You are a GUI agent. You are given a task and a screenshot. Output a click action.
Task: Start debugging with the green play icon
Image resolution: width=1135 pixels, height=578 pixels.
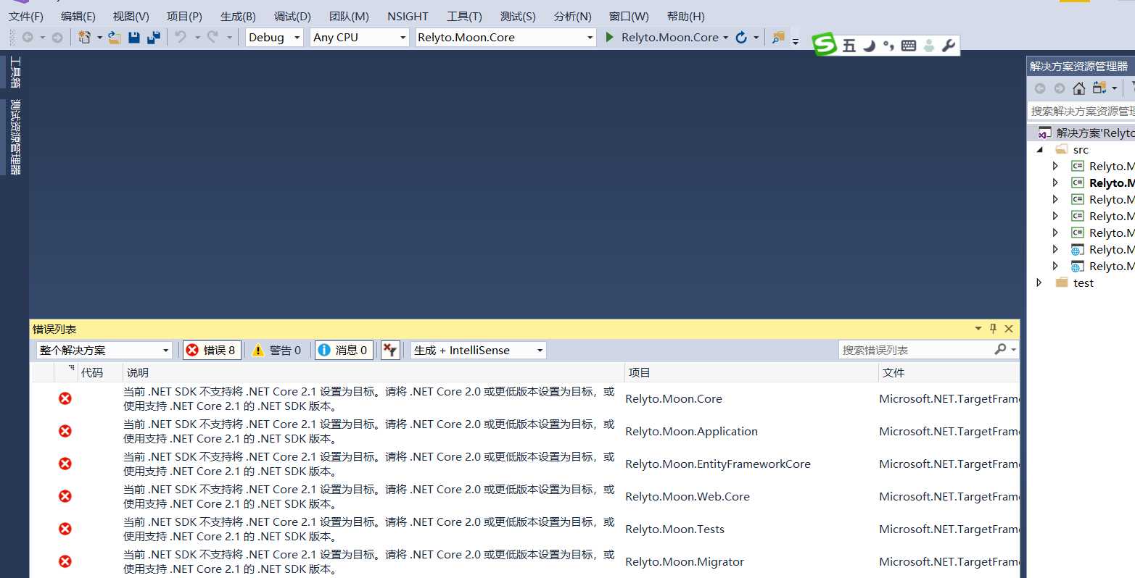click(x=610, y=37)
